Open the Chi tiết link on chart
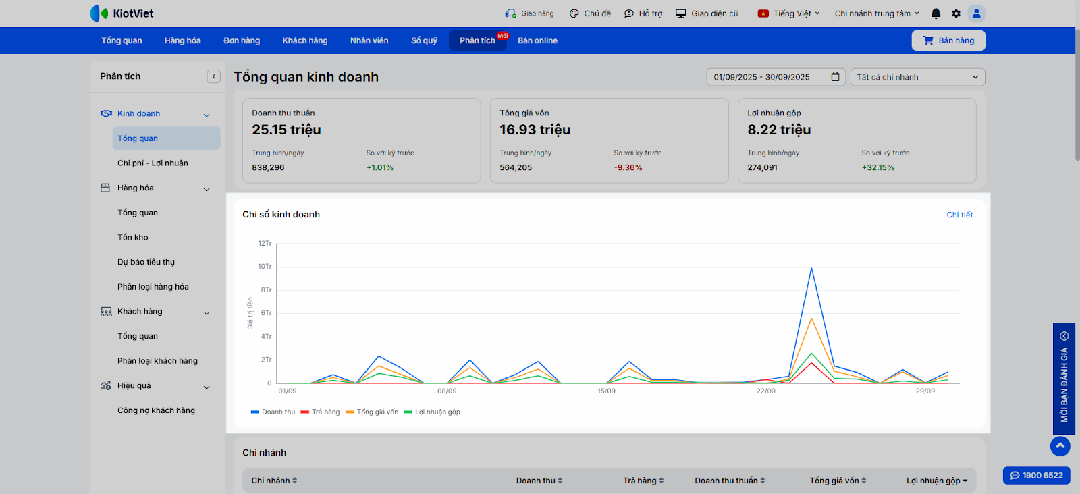 click(x=959, y=215)
